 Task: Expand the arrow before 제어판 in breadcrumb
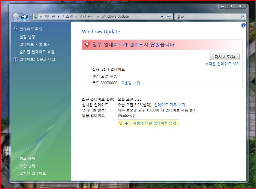click(41, 16)
